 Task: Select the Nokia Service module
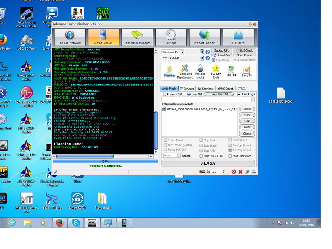pos(103,37)
